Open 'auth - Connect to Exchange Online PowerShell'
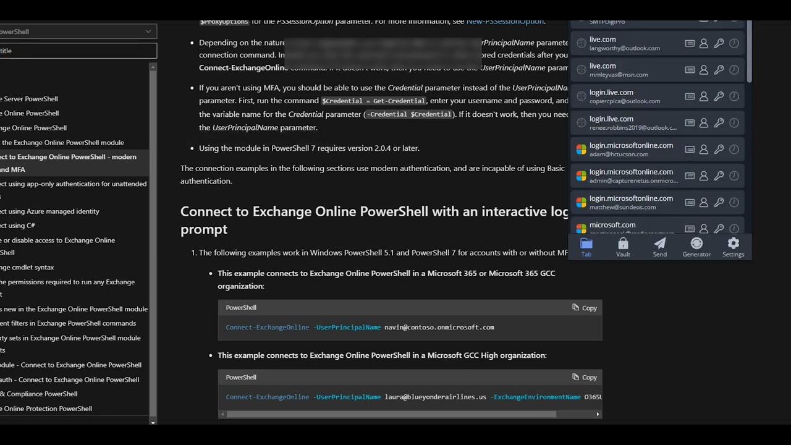Screen dimensions: 791x445 pyautogui.click(x=70, y=379)
